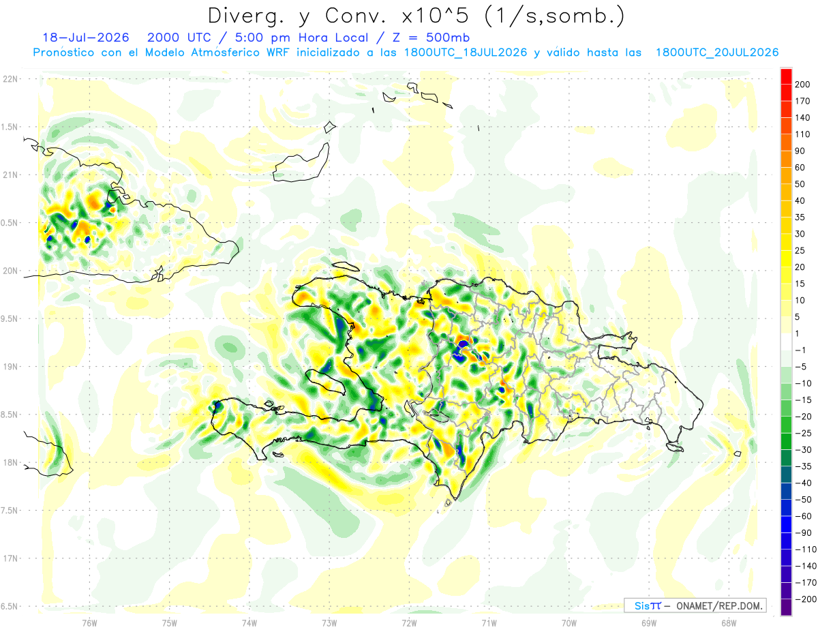Click the '2000 UTC' time text
This screenshot has height=632, width=818.
click(x=179, y=37)
